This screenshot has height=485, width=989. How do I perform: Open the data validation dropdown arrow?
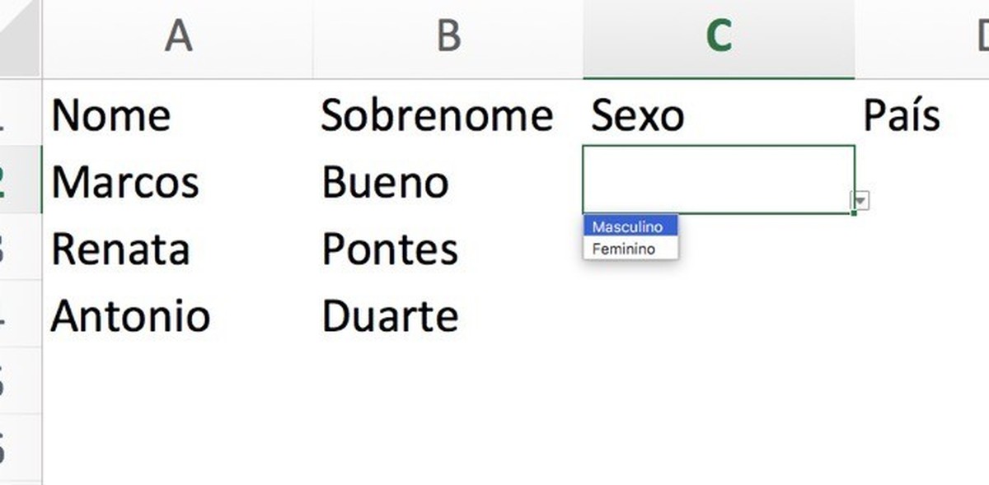[x=859, y=199]
